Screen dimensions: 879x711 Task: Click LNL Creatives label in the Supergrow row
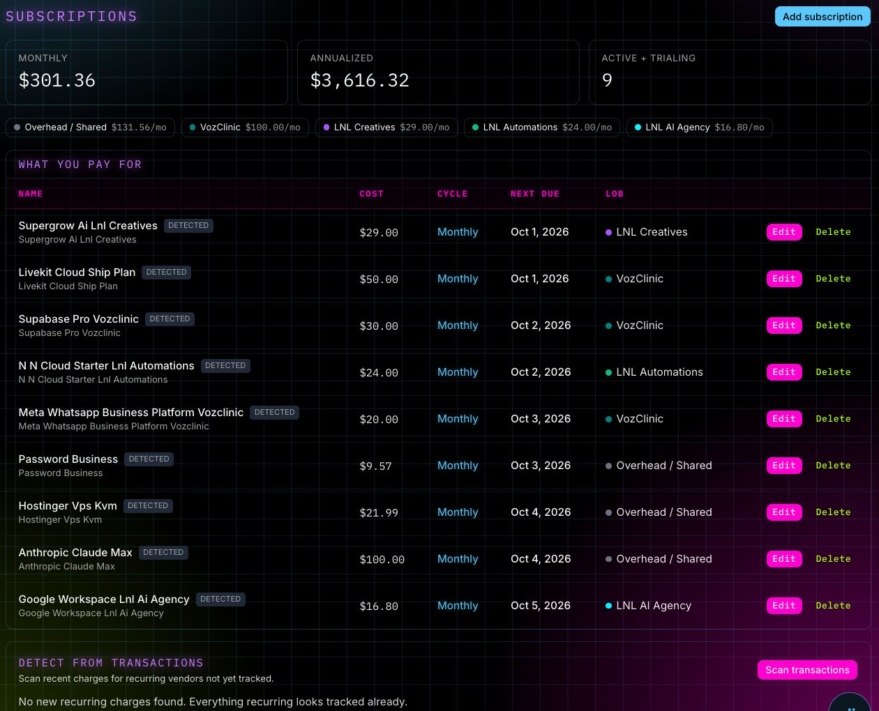coord(652,232)
